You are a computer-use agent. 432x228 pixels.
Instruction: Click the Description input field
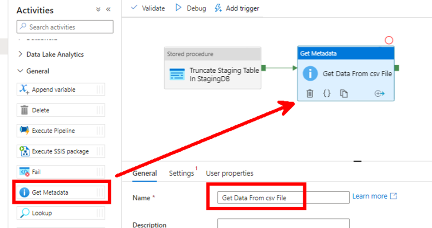point(283,223)
